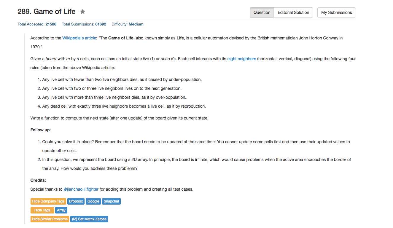This screenshot has width=393, height=228.
Task: Click the Total Submissions count 61692
Action: 101,24
